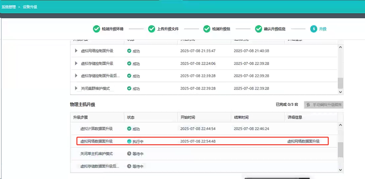Viewport: 365px width, 179px height.
Task: Click the 手动编排升级顺序 button
Action: coord(323,105)
